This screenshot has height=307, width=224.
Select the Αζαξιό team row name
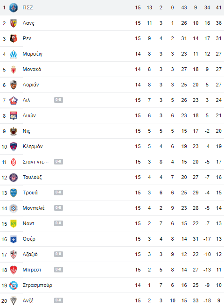point(30,255)
